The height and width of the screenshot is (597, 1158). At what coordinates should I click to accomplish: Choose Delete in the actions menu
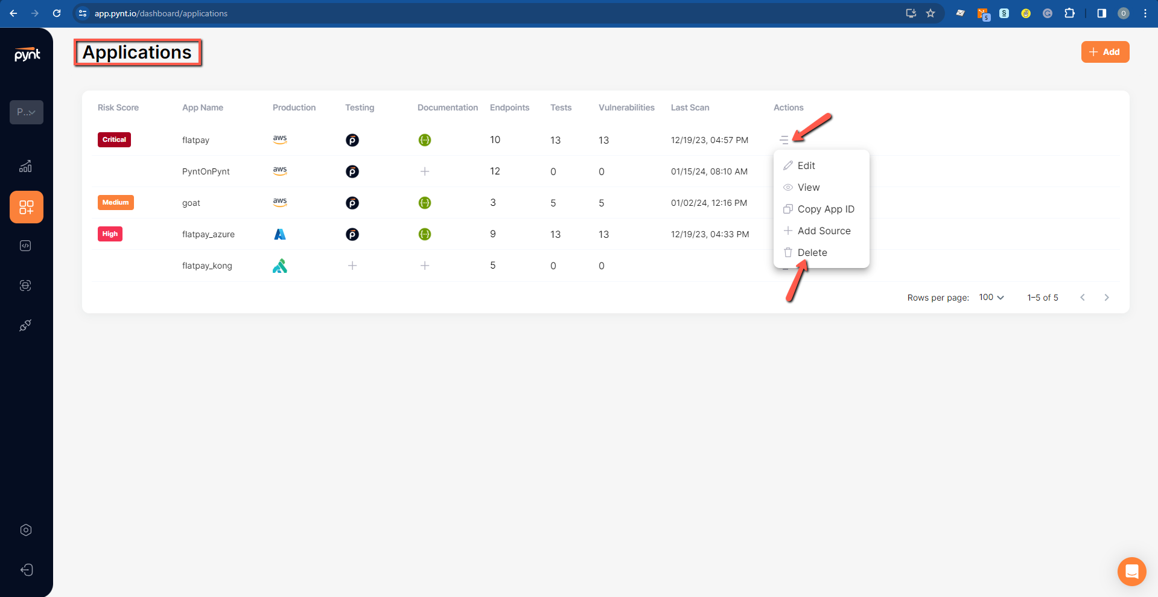pos(812,252)
